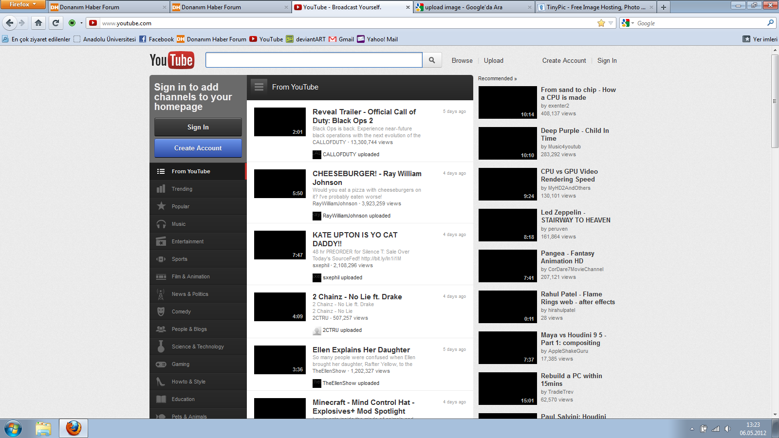Open KATE UPTON IS YO CAT DADDY thumbnail

(280, 245)
